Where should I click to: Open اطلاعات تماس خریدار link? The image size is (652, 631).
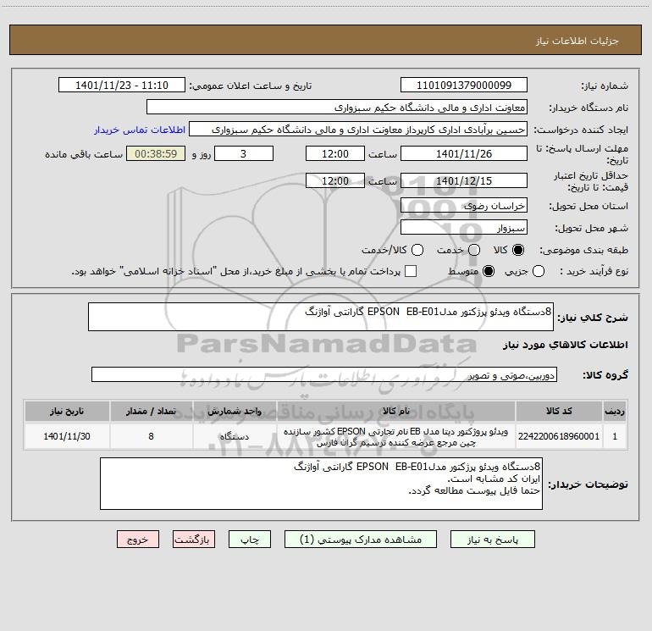coord(140,130)
